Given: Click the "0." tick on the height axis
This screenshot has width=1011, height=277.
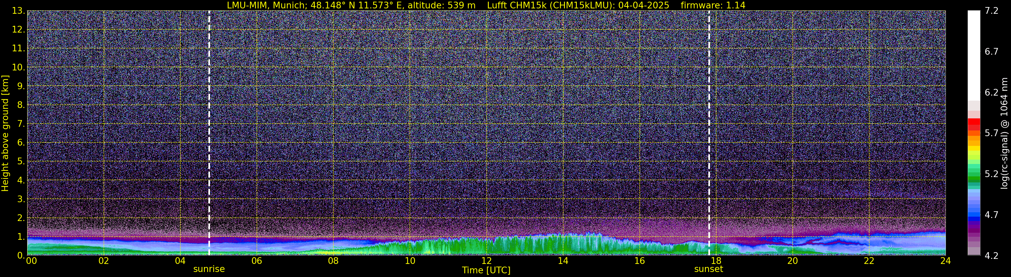Looking at the screenshot, I should click(21, 255).
